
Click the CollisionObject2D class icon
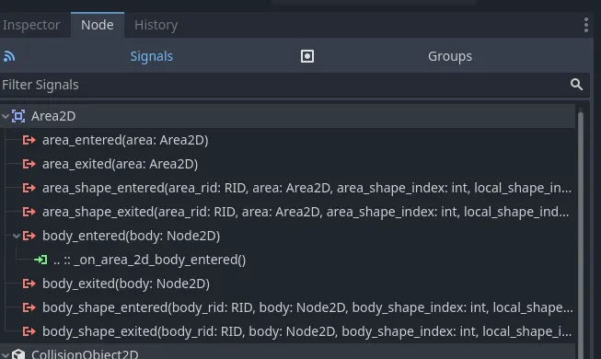(18, 354)
